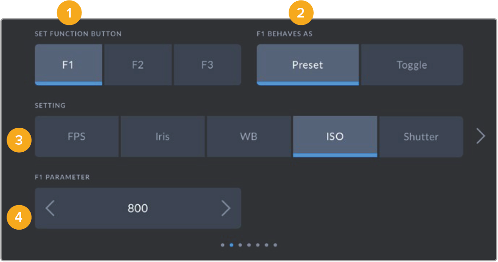Navigate to the fifth page dot
This screenshot has width=498, height=262.
258,245
